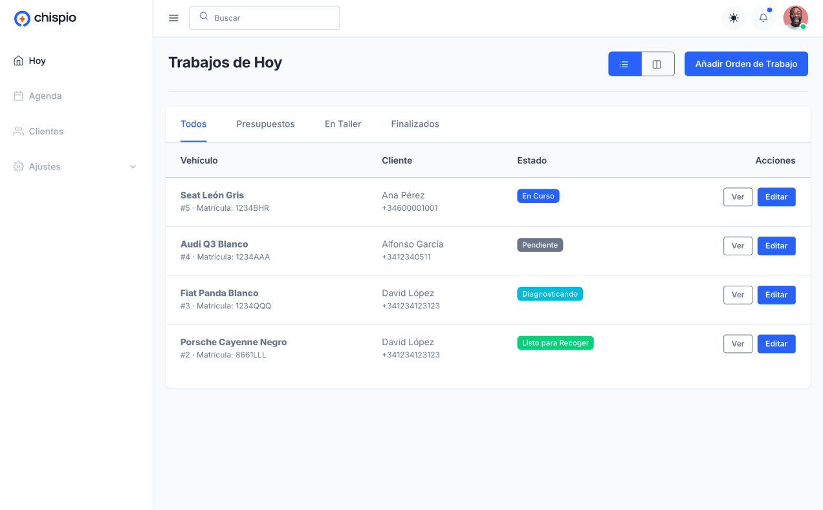Open the Finalizados tab

pyautogui.click(x=415, y=124)
